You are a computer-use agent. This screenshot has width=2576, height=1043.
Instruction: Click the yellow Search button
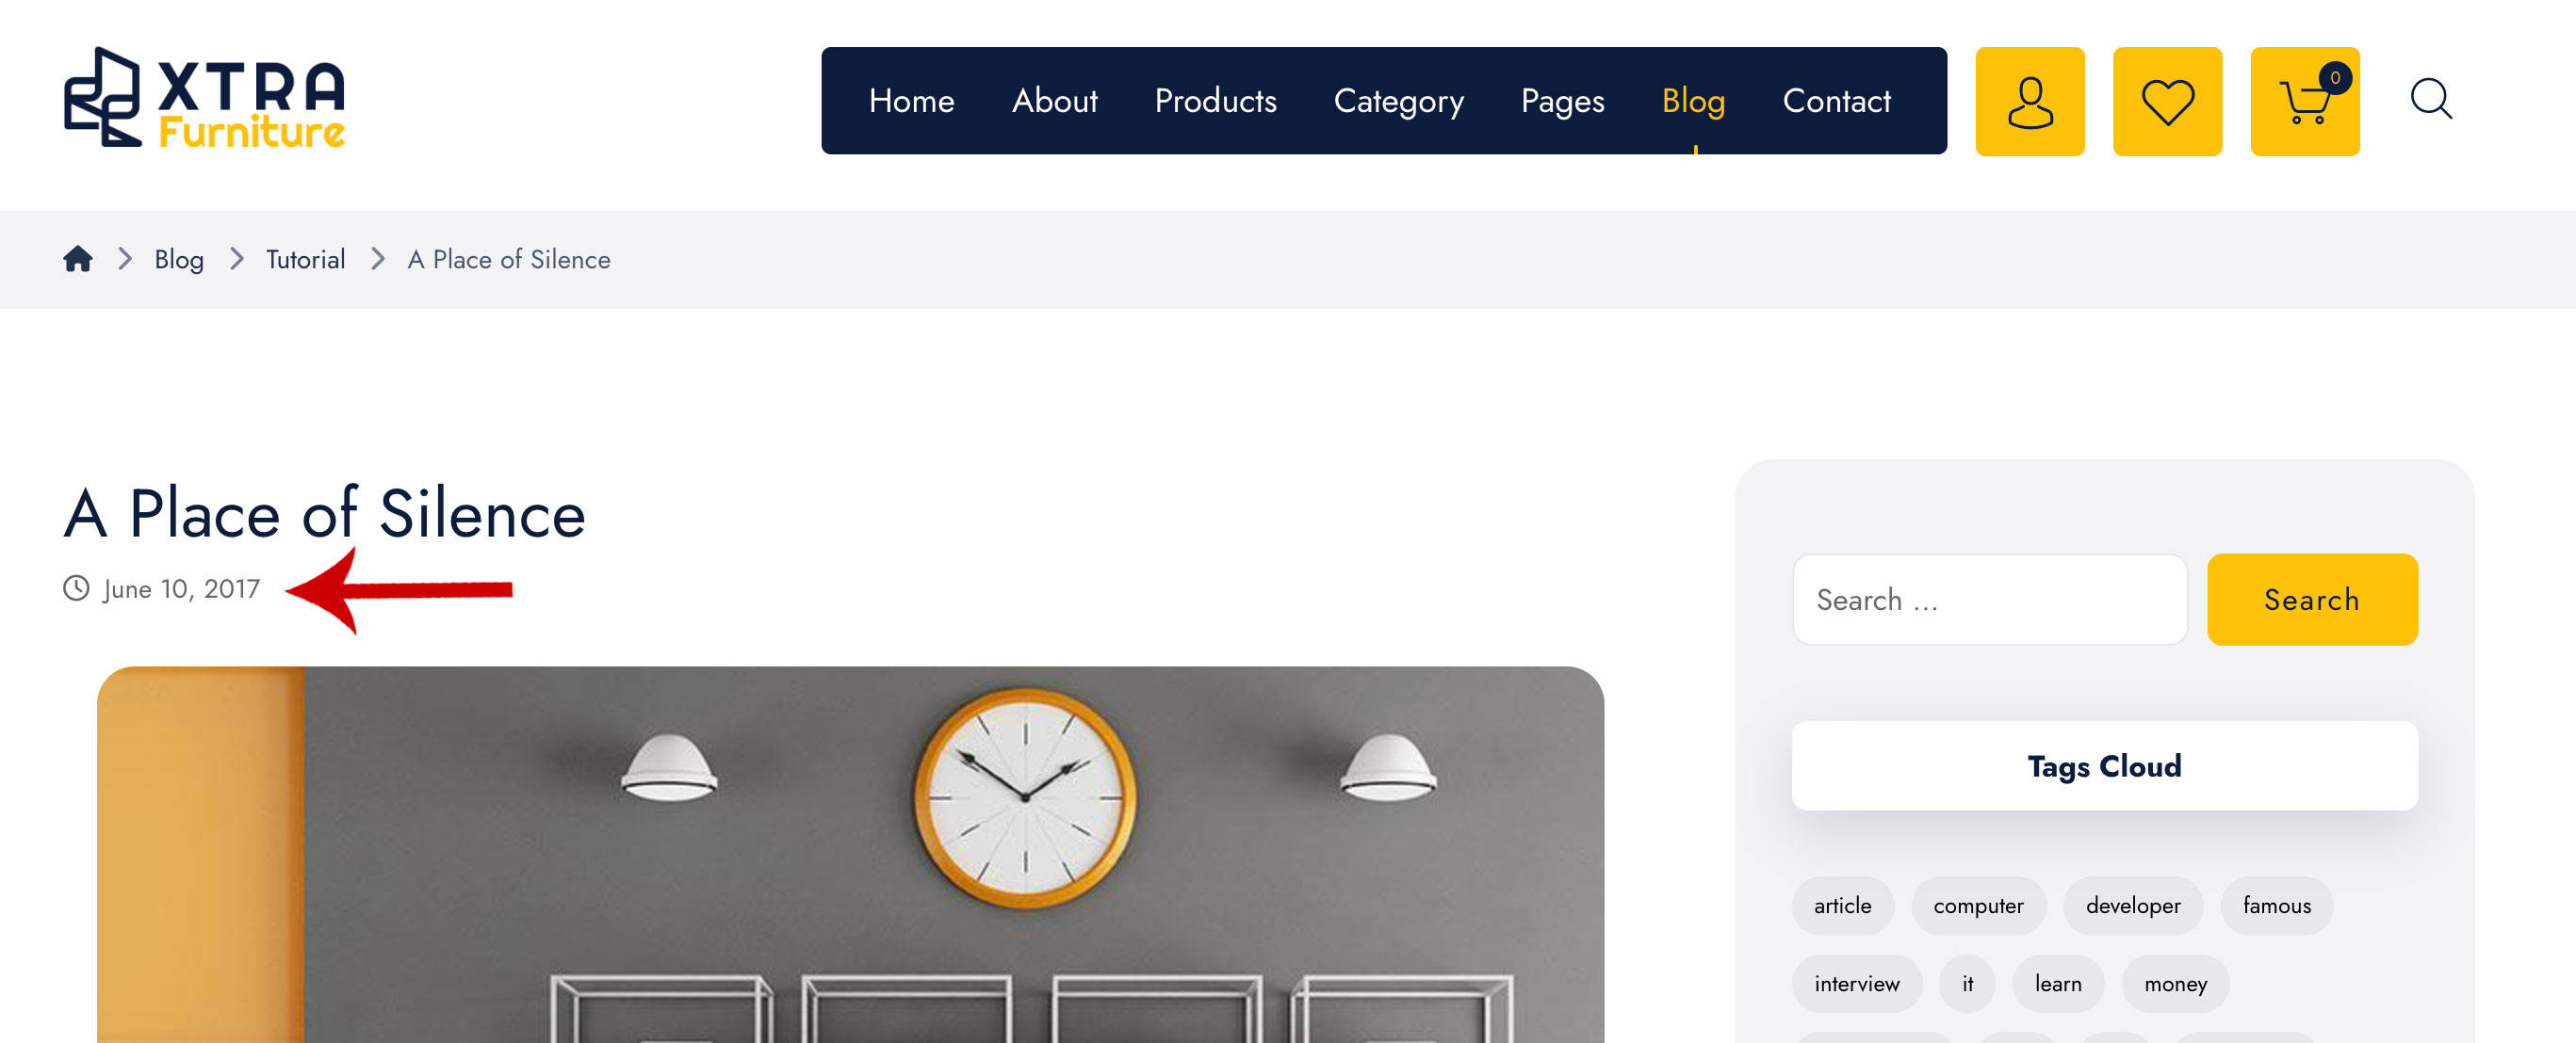point(2312,600)
